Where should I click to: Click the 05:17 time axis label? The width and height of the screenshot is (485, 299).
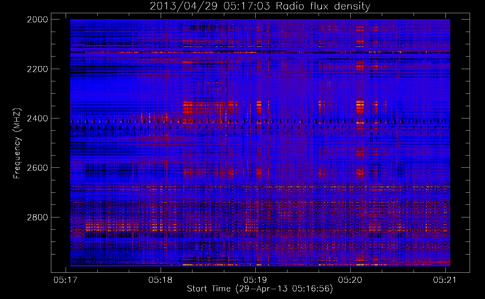click(65, 280)
